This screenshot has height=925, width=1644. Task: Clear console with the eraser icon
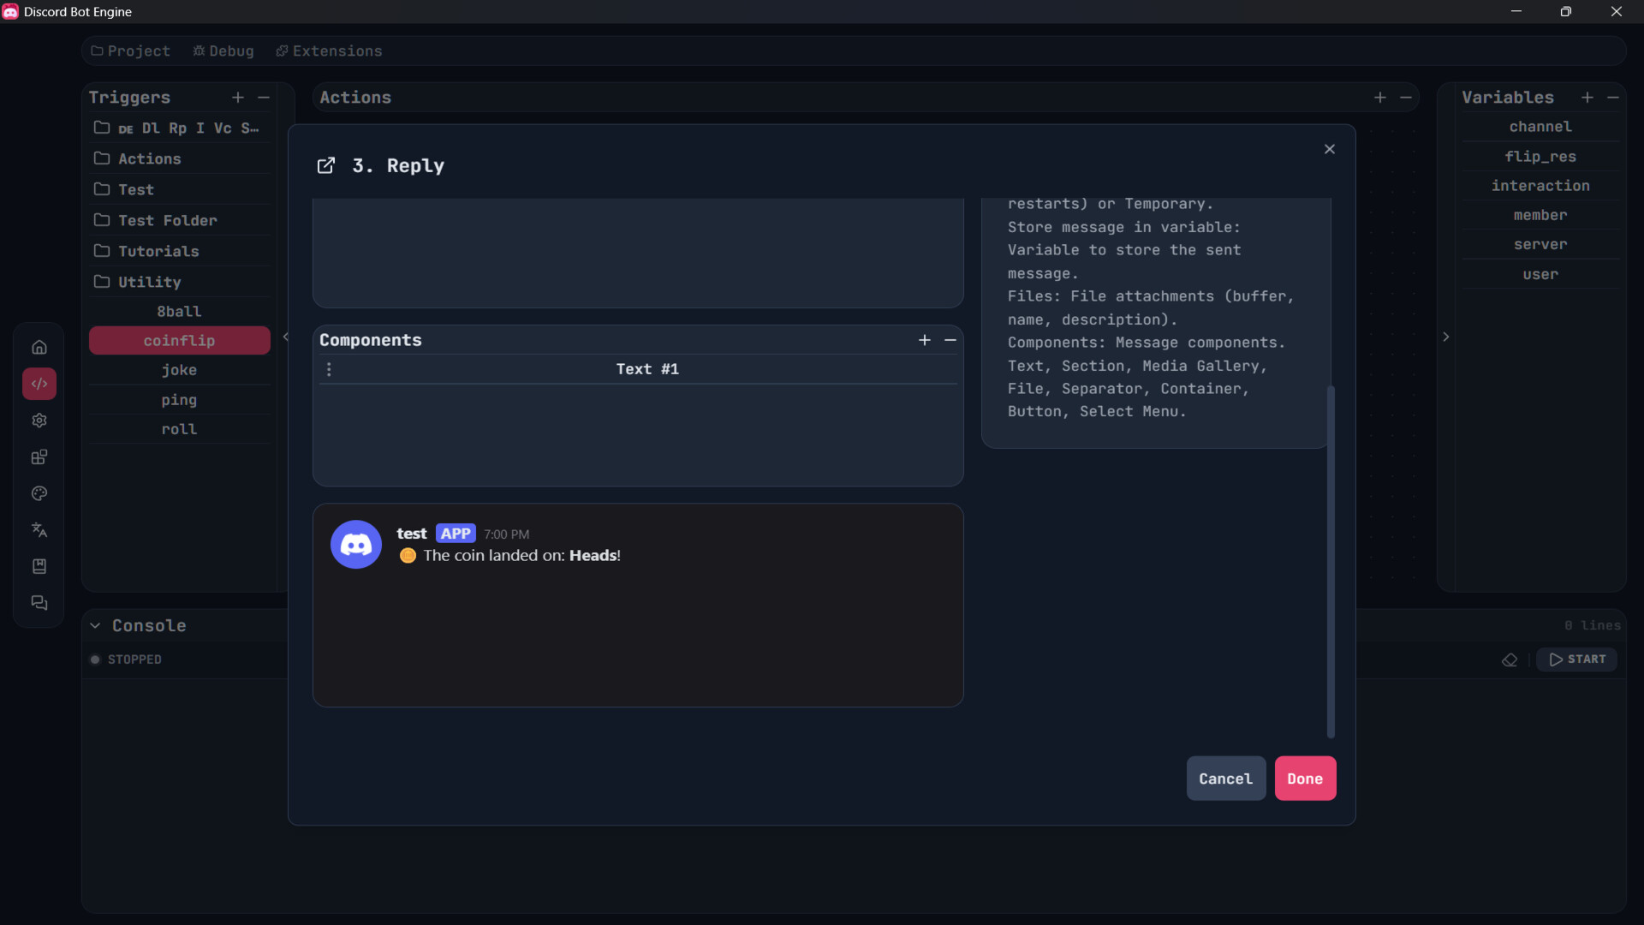[x=1510, y=659]
